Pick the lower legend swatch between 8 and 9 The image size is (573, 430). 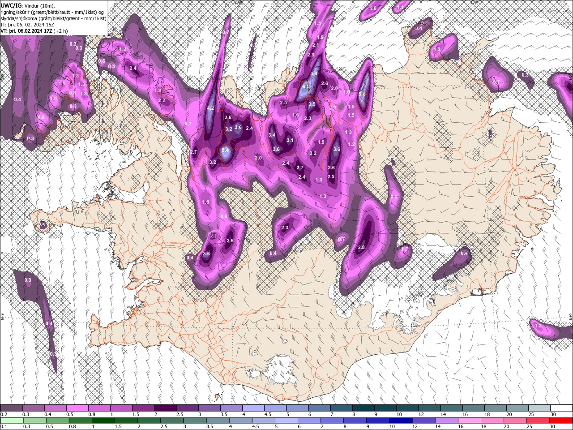[355, 420]
